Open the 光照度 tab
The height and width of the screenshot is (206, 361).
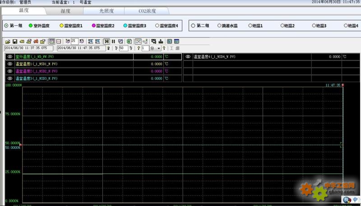(x=106, y=10)
